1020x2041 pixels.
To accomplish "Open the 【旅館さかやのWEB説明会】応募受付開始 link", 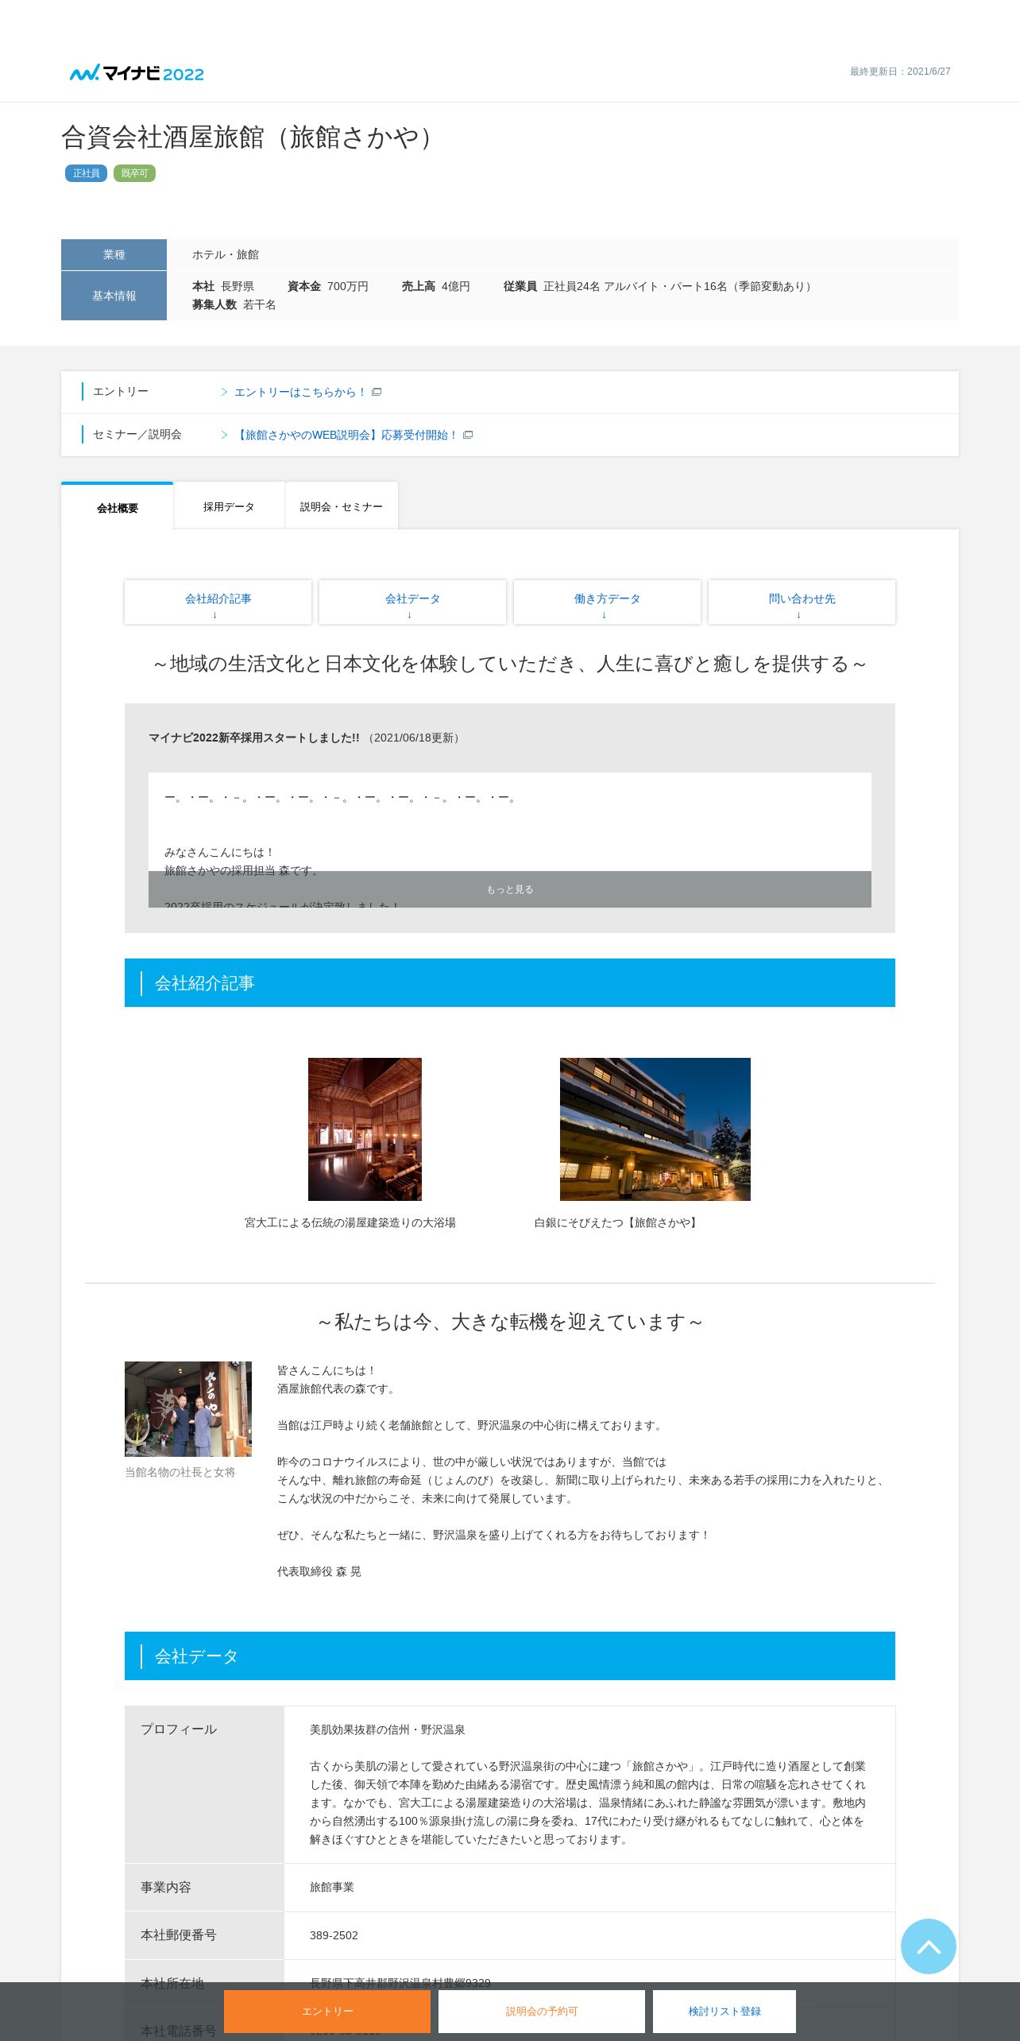I will click(346, 435).
